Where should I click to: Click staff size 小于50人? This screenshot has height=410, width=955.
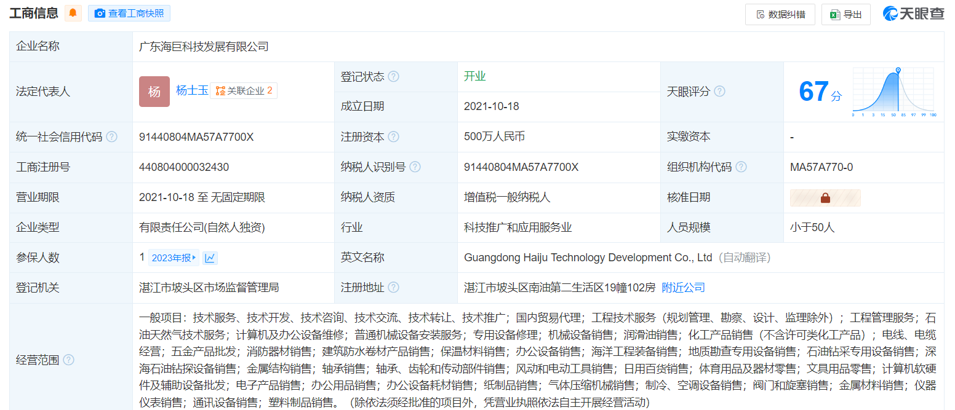point(812,227)
